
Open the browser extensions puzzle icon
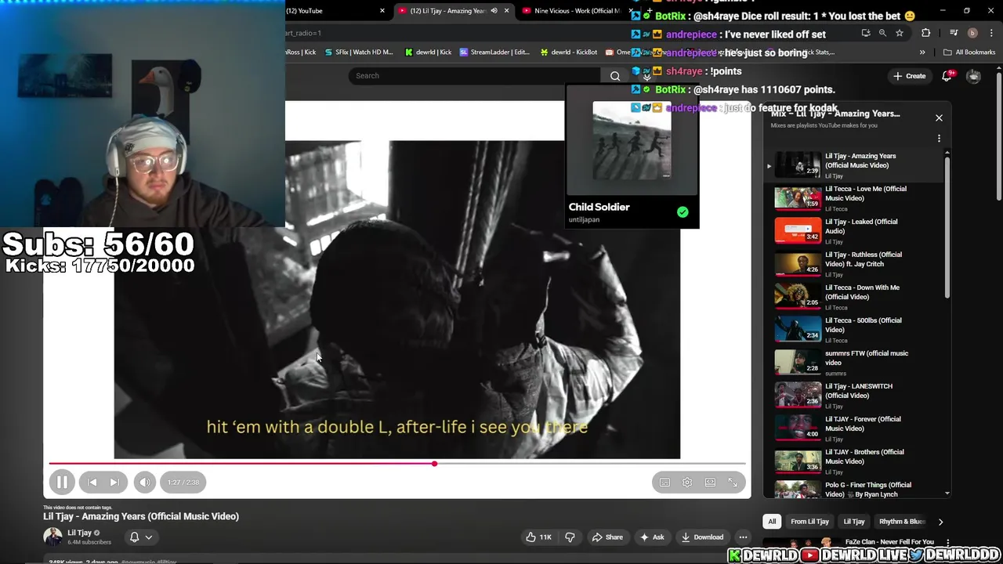click(x=926, y=33)
